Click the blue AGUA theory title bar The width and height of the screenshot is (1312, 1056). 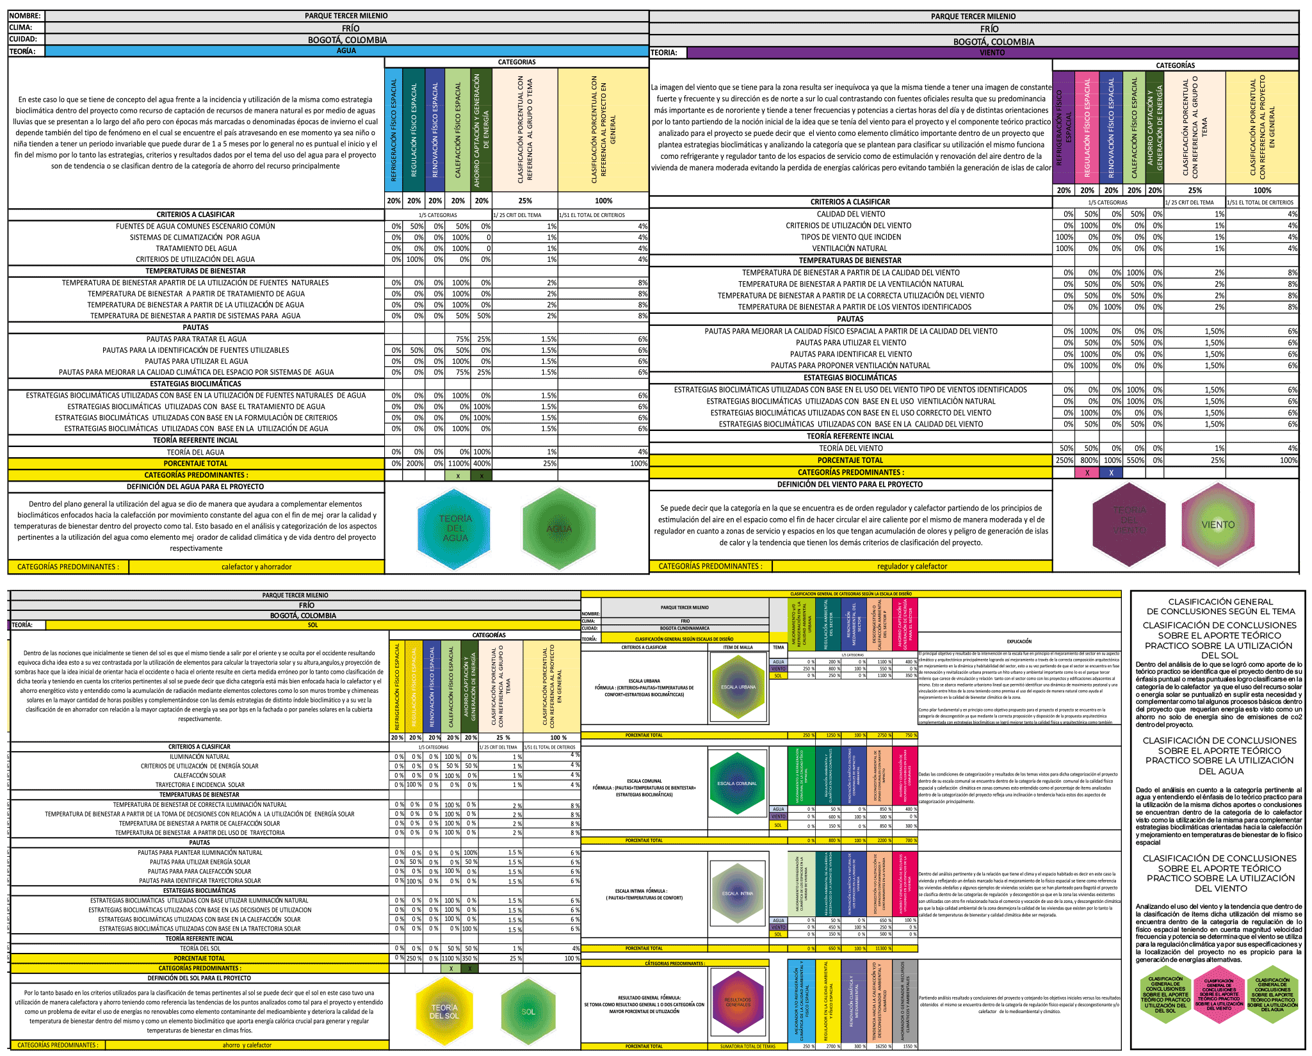(x=346, y=51)
